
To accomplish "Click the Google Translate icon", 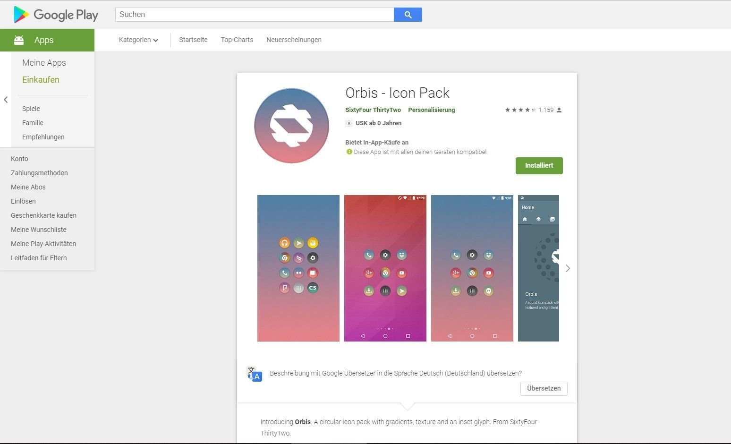I will (x=255, y=374).
